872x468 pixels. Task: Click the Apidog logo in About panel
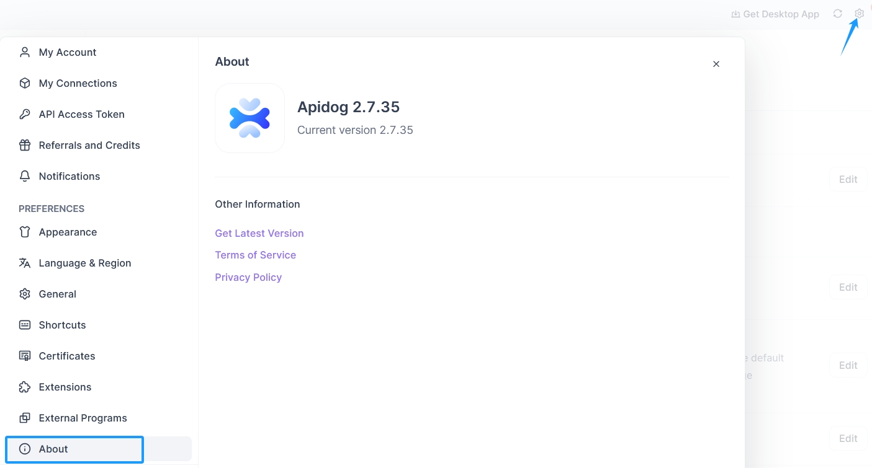[249, 118]
